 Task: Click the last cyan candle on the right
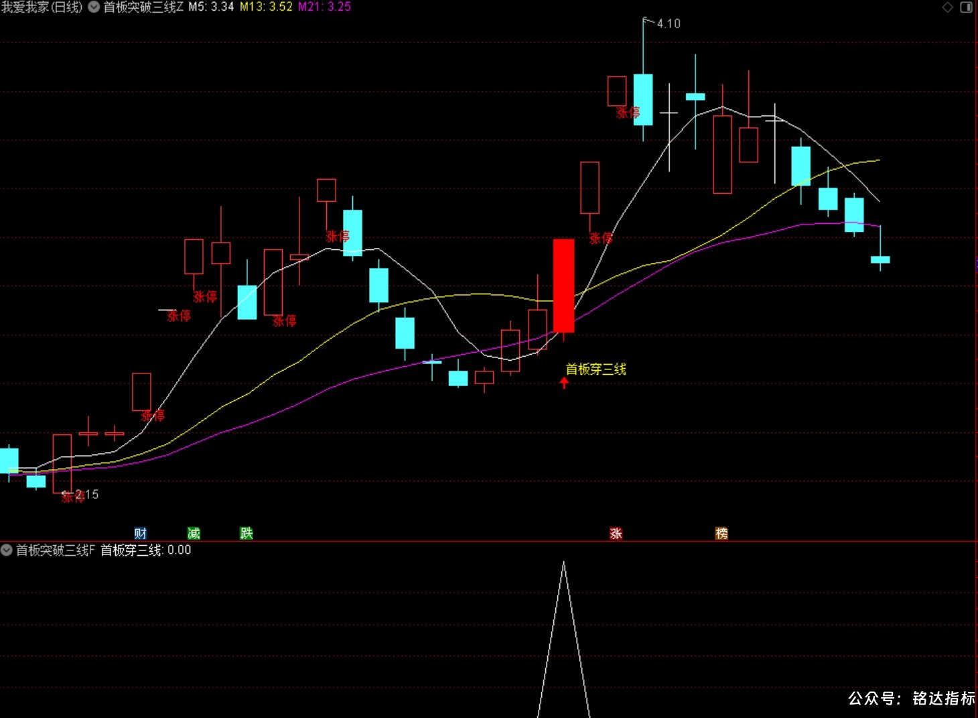click(x=880, y=259)
